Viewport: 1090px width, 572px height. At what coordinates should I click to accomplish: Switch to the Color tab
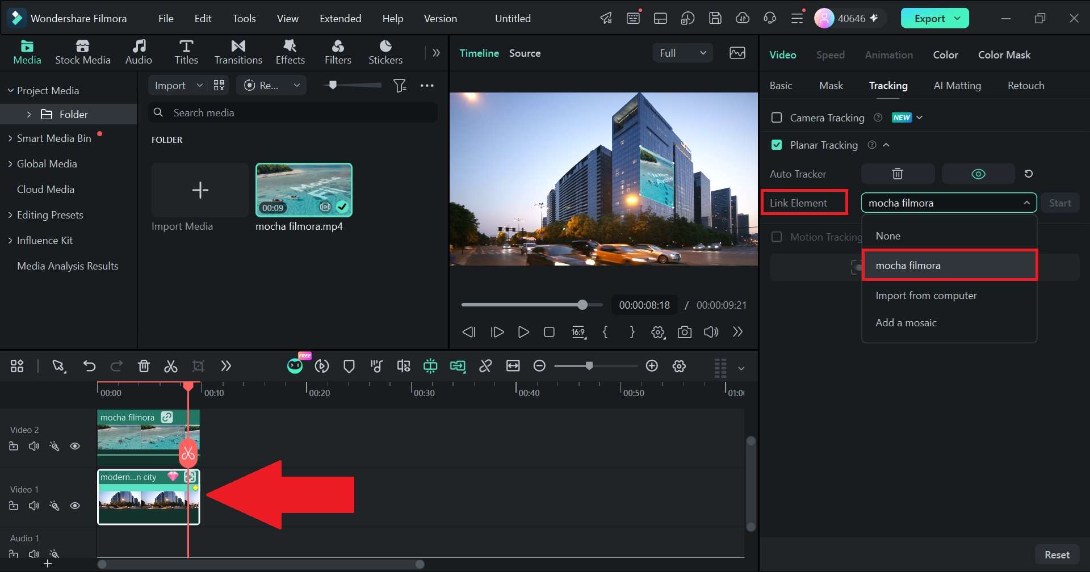point(945,55)
